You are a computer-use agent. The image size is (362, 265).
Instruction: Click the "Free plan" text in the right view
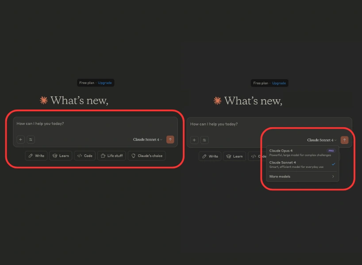tap(261, 83)
